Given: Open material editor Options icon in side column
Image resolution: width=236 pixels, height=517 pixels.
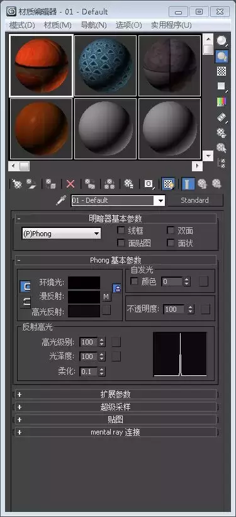Looking at the screenshot, I should (x=222, y=132).
